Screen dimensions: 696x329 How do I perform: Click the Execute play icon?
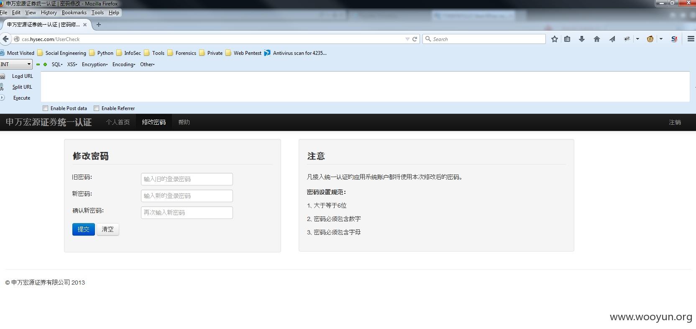point(2,98)
